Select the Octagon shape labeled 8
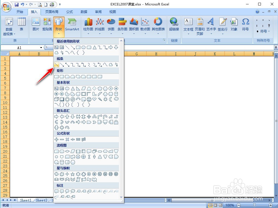 click(116, 89)
